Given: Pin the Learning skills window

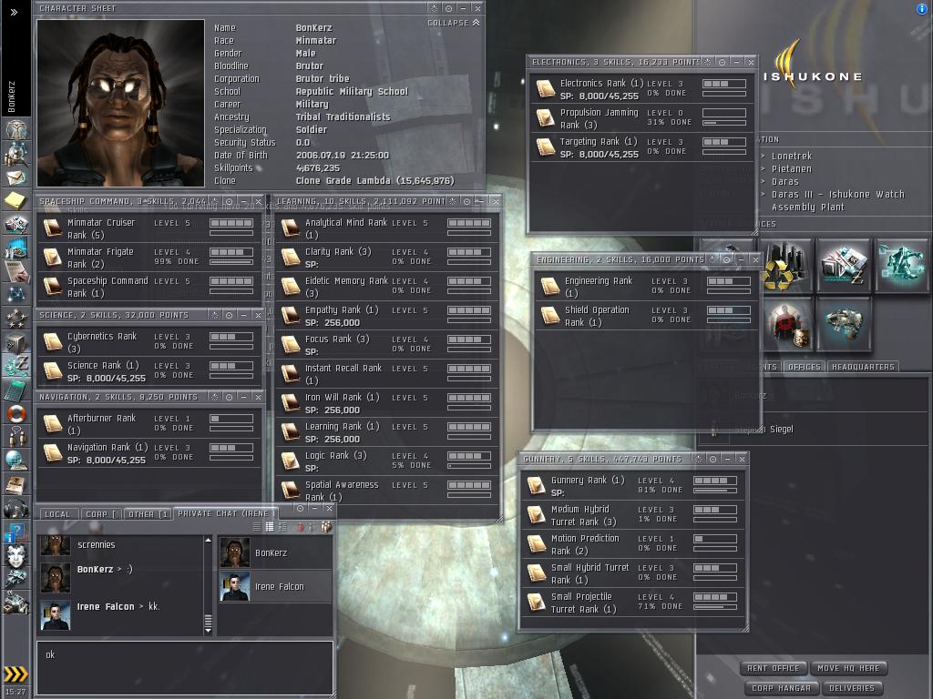Looking at the screenshot, I should [466, 201].
